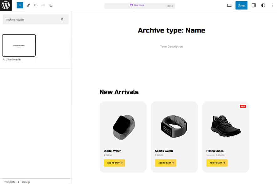The image size is (277, 184).
Task: Click the Hiking Shoes Sale badge
Action: (x=243, y=106)
